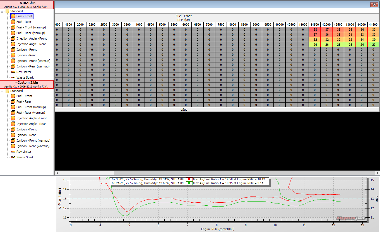Open Ignition - Front icon in Custom 3.bin
The width and height of the screenshot is (380, 233).
coord(13,129)
